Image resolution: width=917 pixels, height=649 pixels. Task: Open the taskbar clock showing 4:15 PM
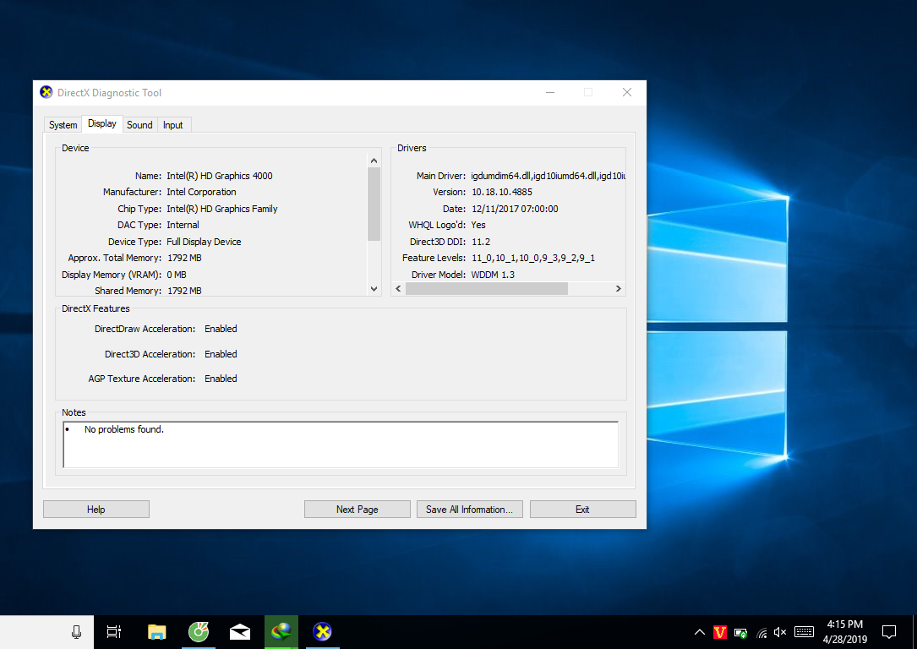coord(845,632)
